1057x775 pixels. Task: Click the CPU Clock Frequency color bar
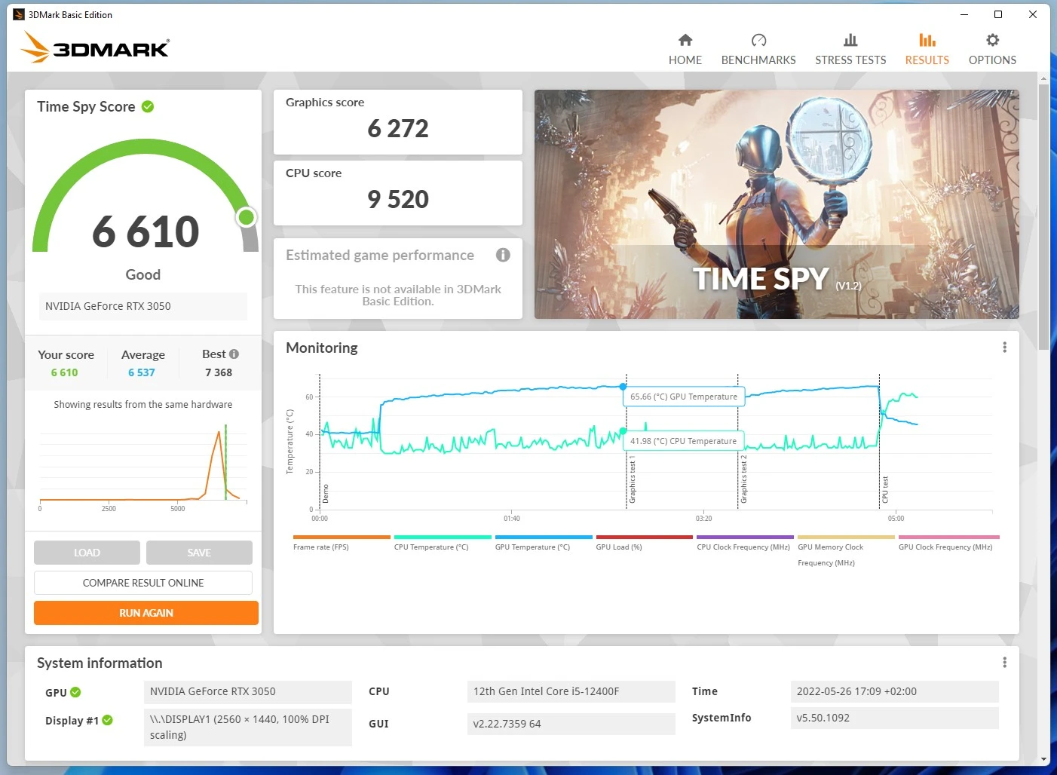[x=744, y=538]
